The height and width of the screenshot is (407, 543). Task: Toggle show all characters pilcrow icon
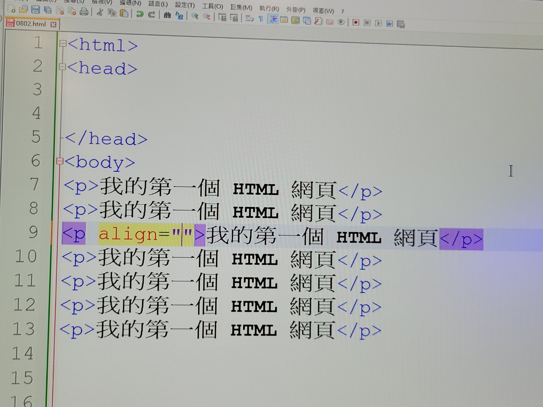point(260,19)
